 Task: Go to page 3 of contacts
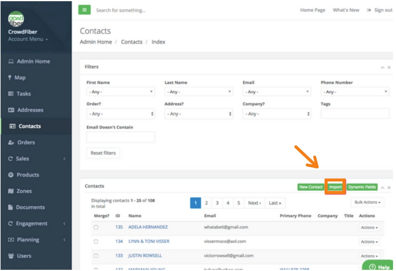coord(217,203)
